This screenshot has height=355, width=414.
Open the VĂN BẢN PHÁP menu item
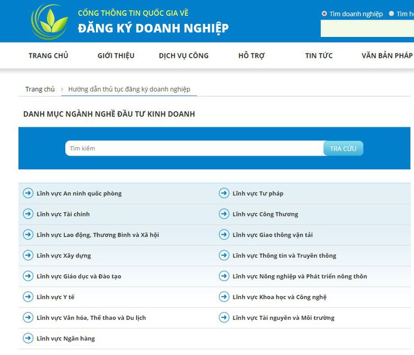(x=387, y=56)
